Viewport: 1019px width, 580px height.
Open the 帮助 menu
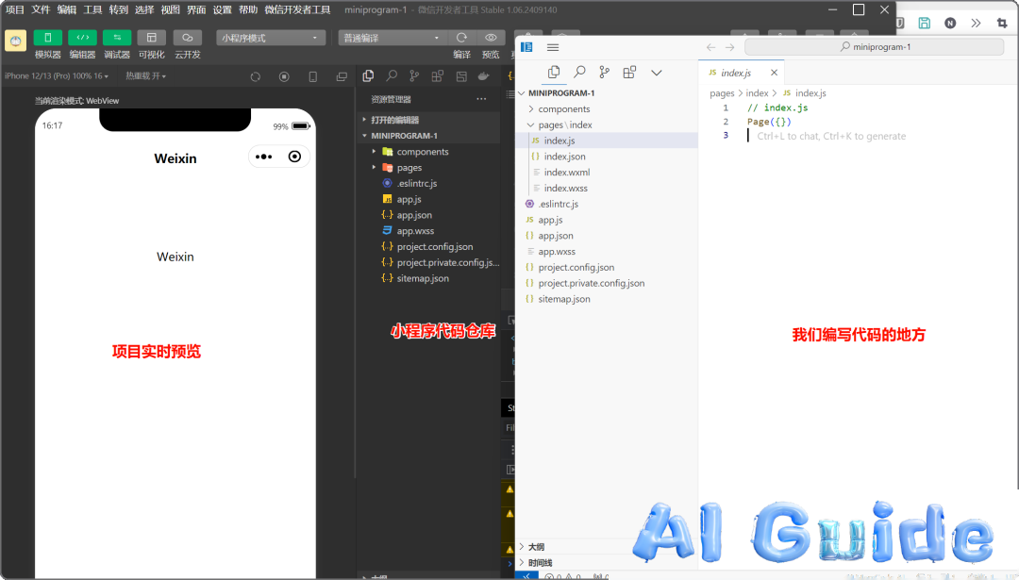click(248, 9)
